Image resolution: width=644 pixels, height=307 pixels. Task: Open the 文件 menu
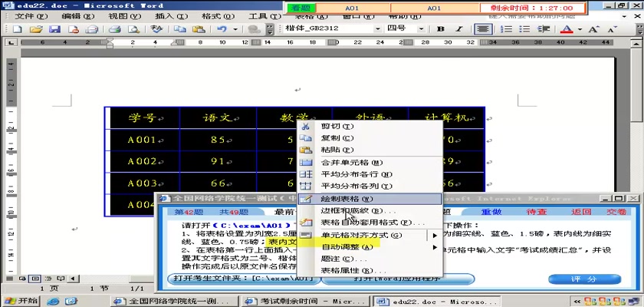click(31, 16)
